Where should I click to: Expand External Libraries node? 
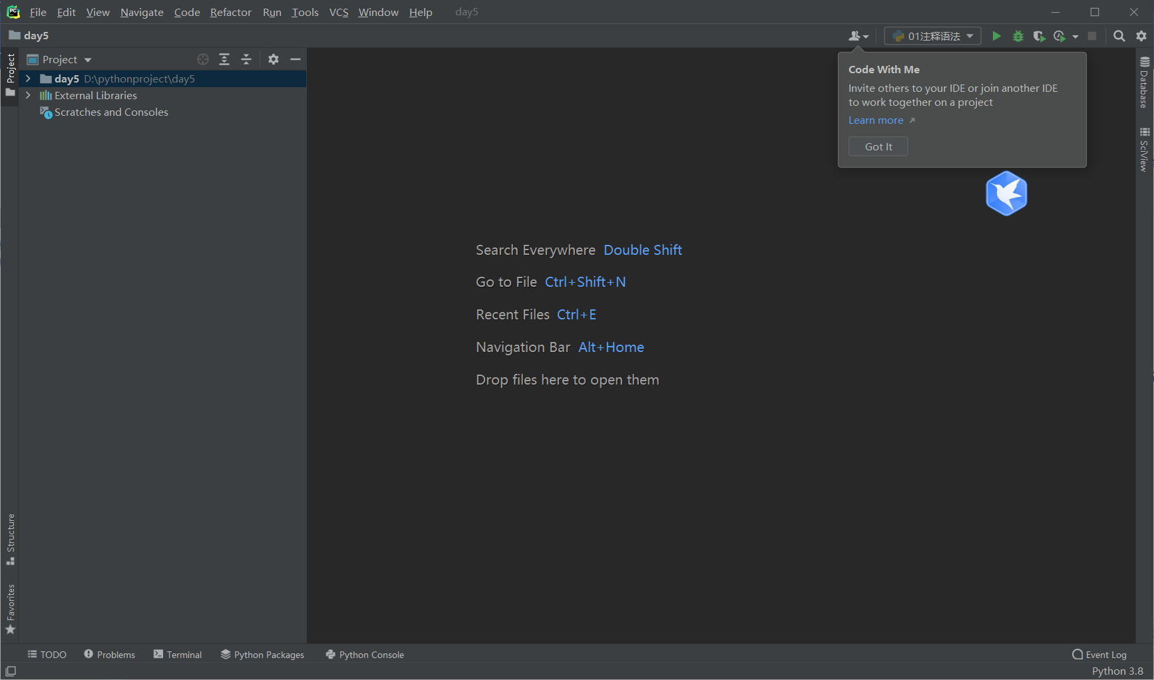tap(28, 95)
